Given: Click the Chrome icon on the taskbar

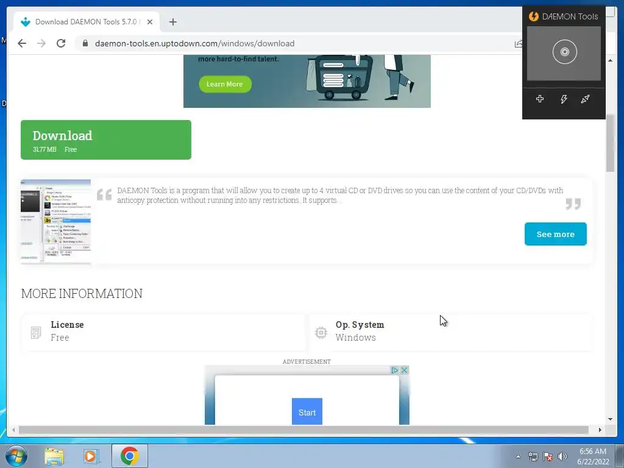Looking at the screenshot, I should pos(130,456).
